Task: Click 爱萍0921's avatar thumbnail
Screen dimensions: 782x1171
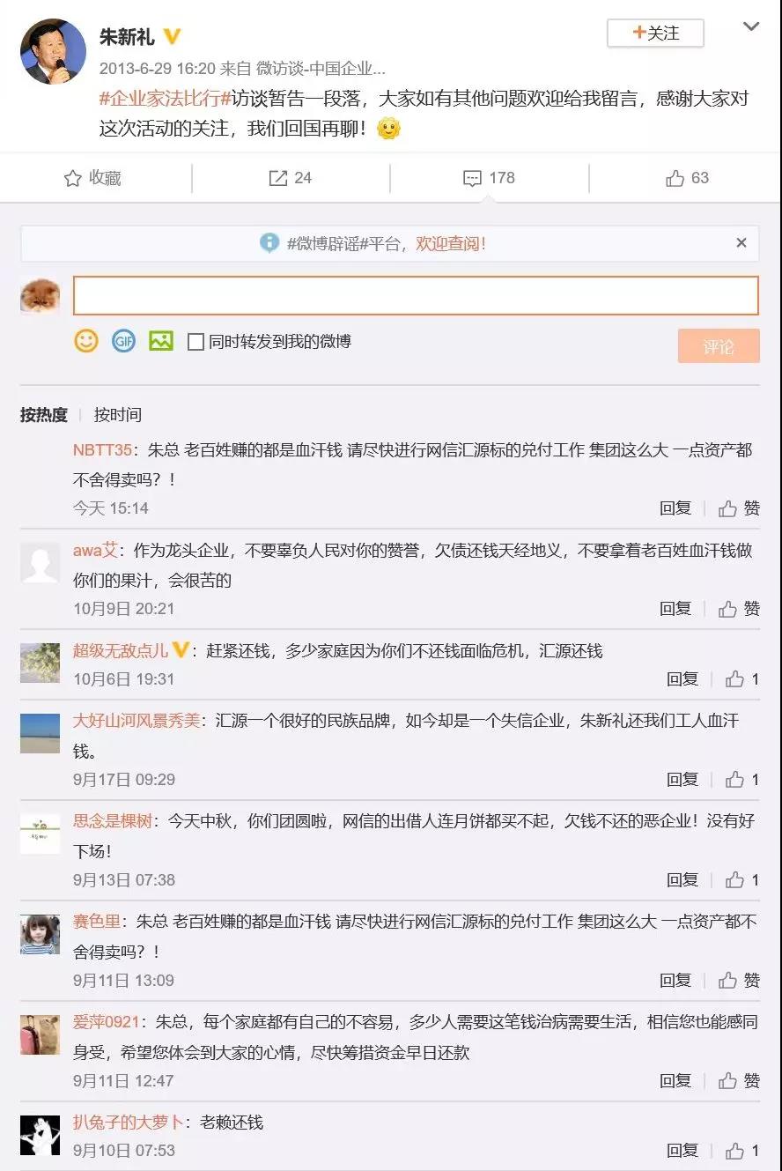Action: (40, 1034)
